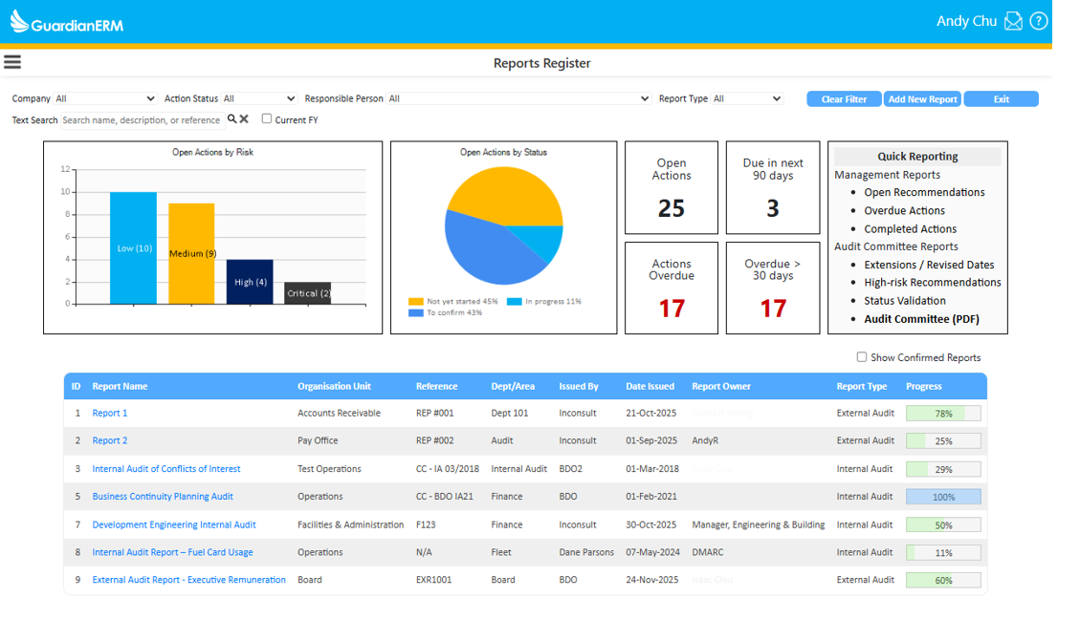The width and height of the screenshot is (1080, 620).
Task: Tick the Show Confirmed Reports checkbox
Action: click(862, 357)
